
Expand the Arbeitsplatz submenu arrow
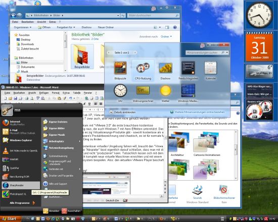tap(79, 141)
